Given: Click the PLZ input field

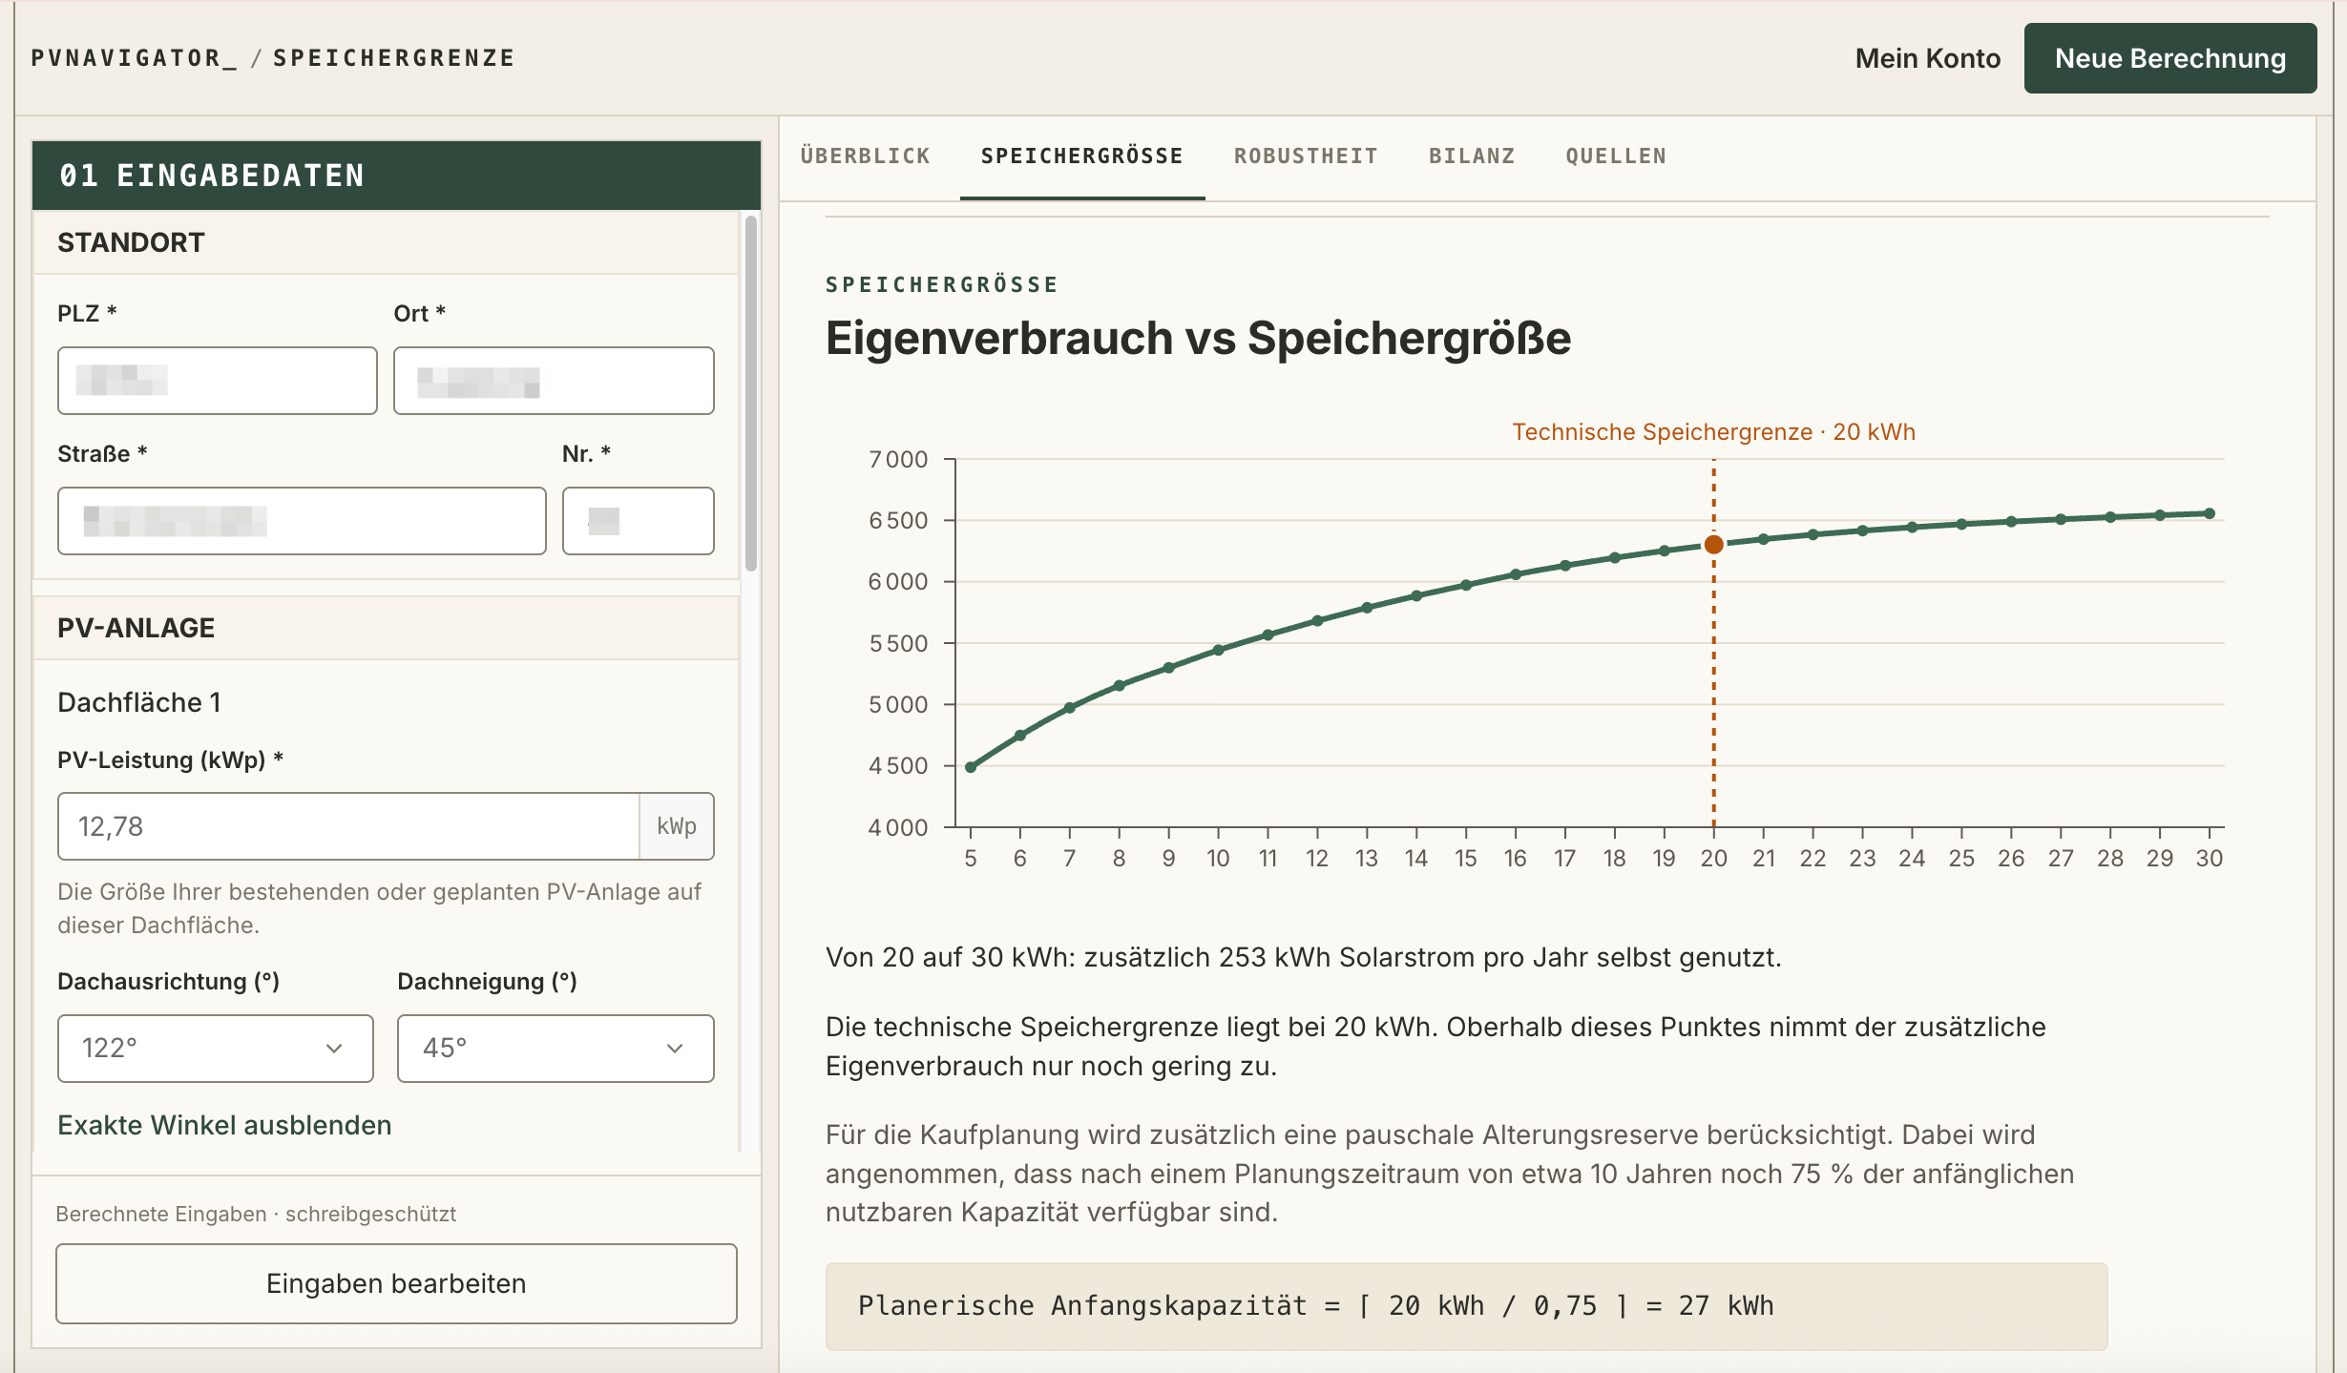Looking at the screenshot, I should click(x=217, y=381).
